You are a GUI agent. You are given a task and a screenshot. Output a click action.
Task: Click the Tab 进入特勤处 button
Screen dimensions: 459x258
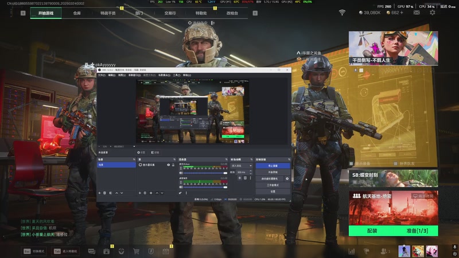[x=65, y=251]
